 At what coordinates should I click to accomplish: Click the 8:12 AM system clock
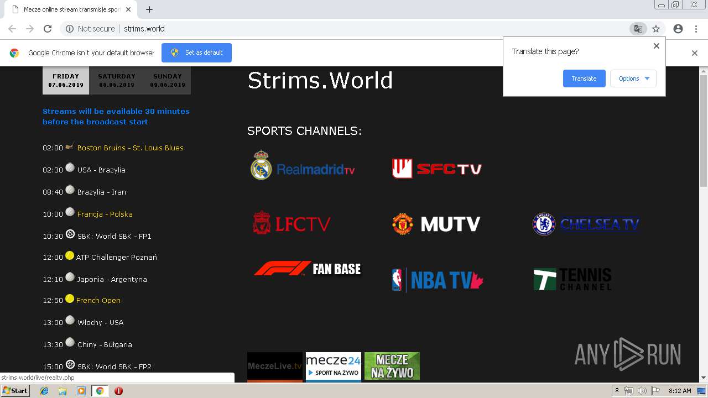[x=680, y=391]
